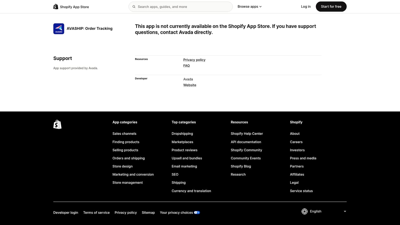Visit the Avada developer Website link

189,85
